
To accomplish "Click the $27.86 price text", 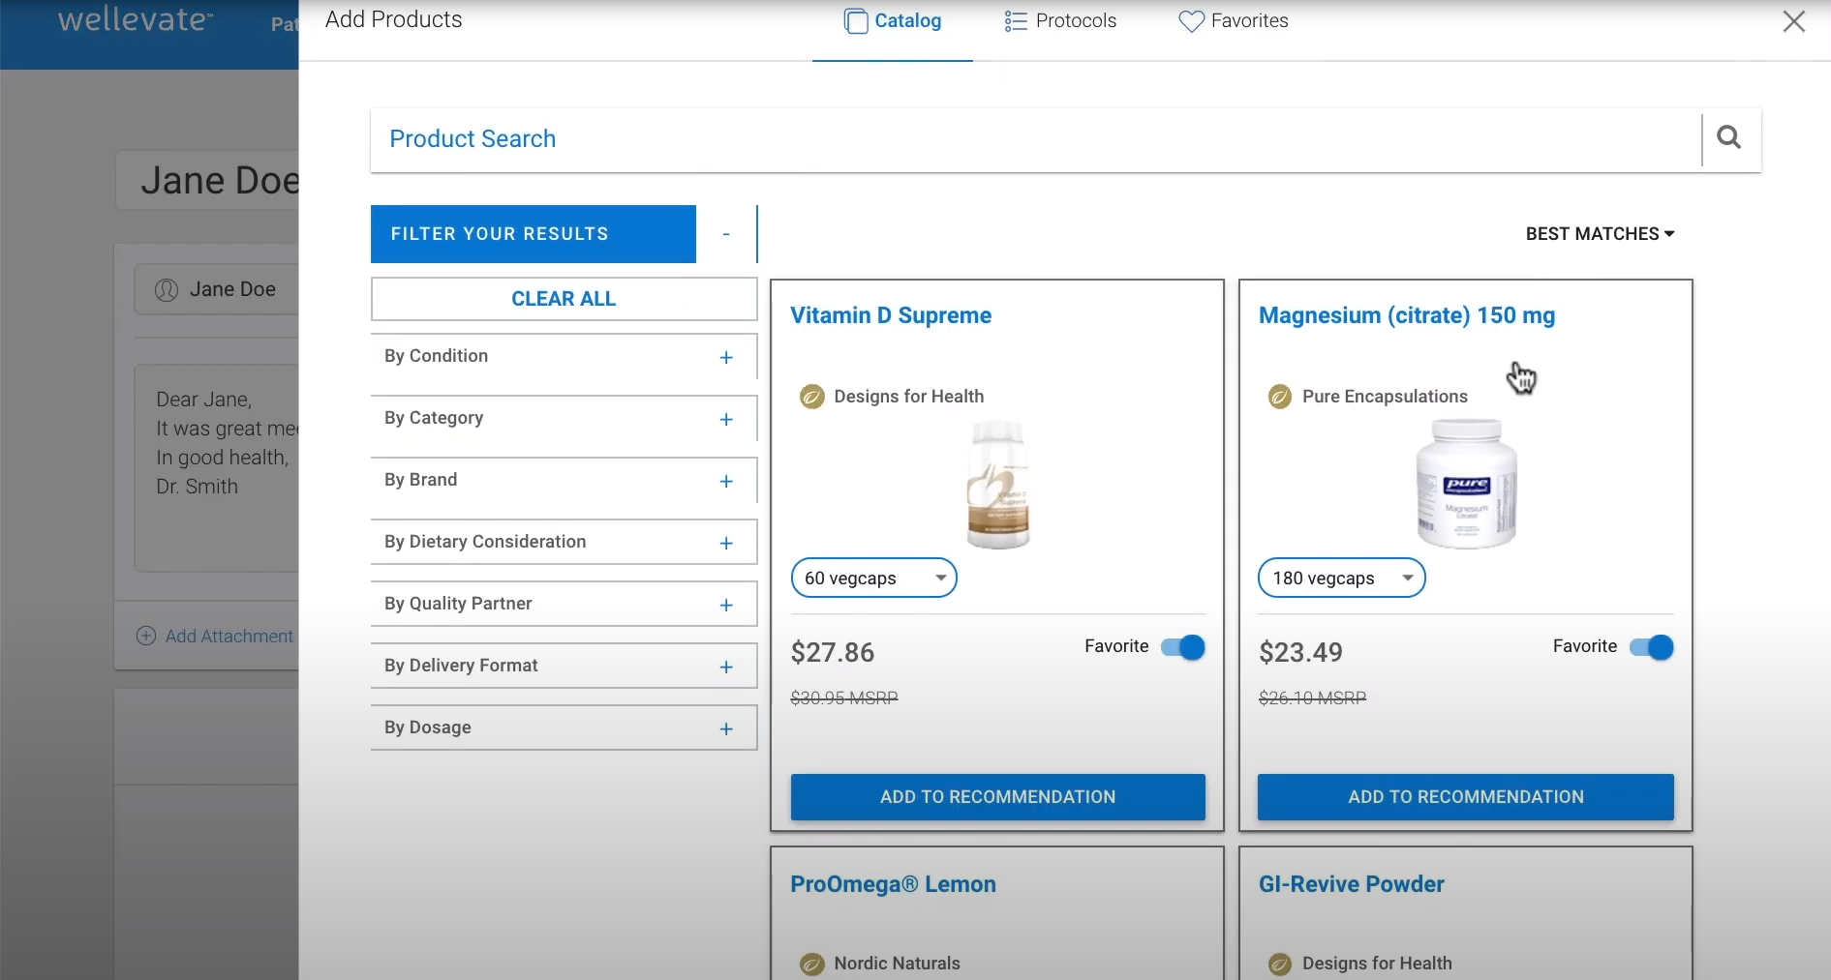I will point(833,653).
